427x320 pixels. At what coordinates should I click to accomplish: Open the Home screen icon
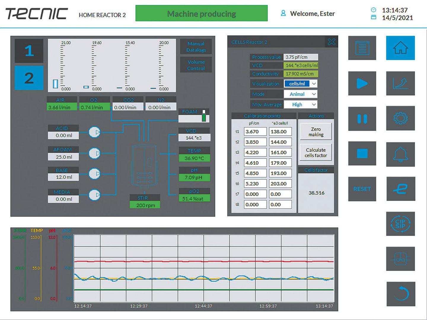tap(400, 48)
